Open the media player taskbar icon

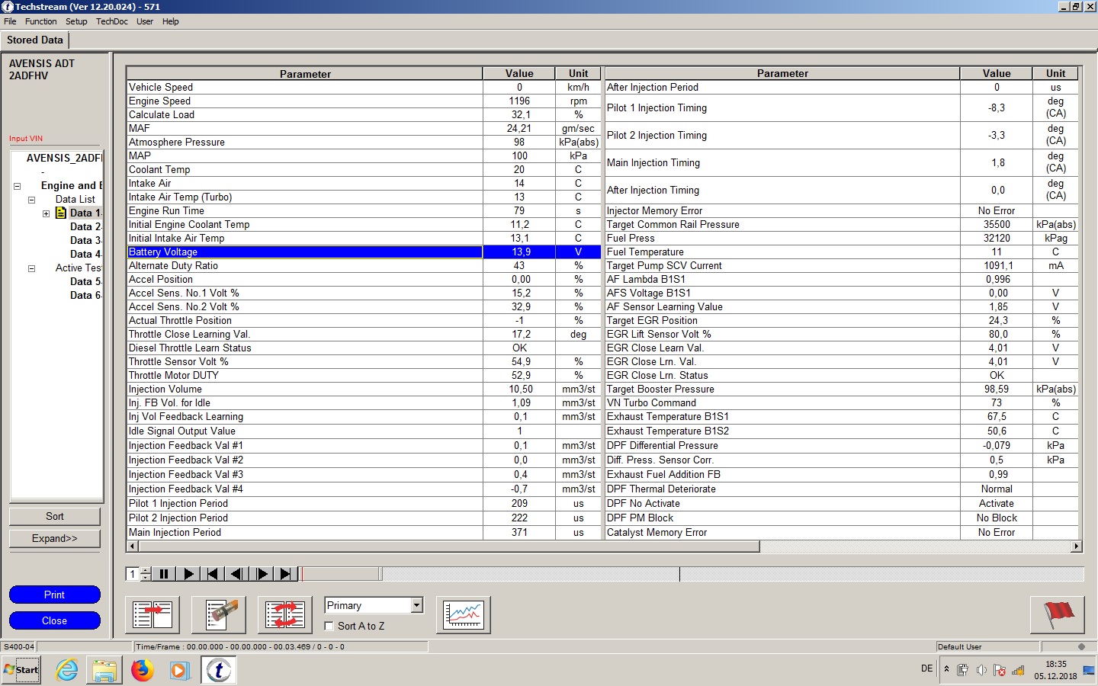(x=179, y=670)
